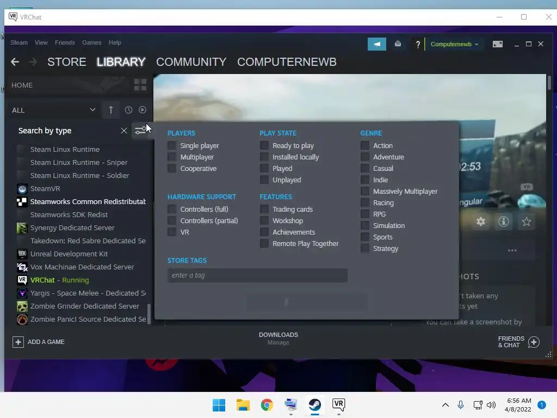Open the Steam announcements megaphone icon

pyautogui.click(x=377, y=44)
